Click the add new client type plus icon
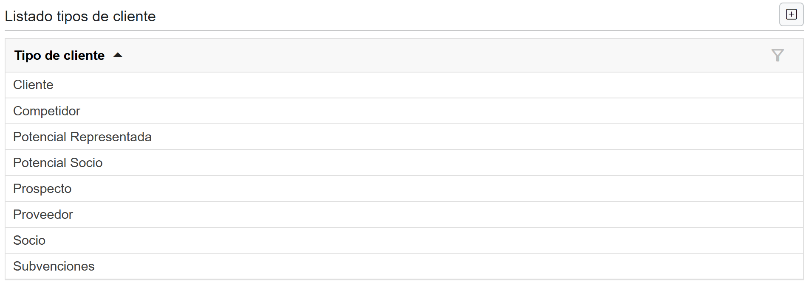 point(791,14)
